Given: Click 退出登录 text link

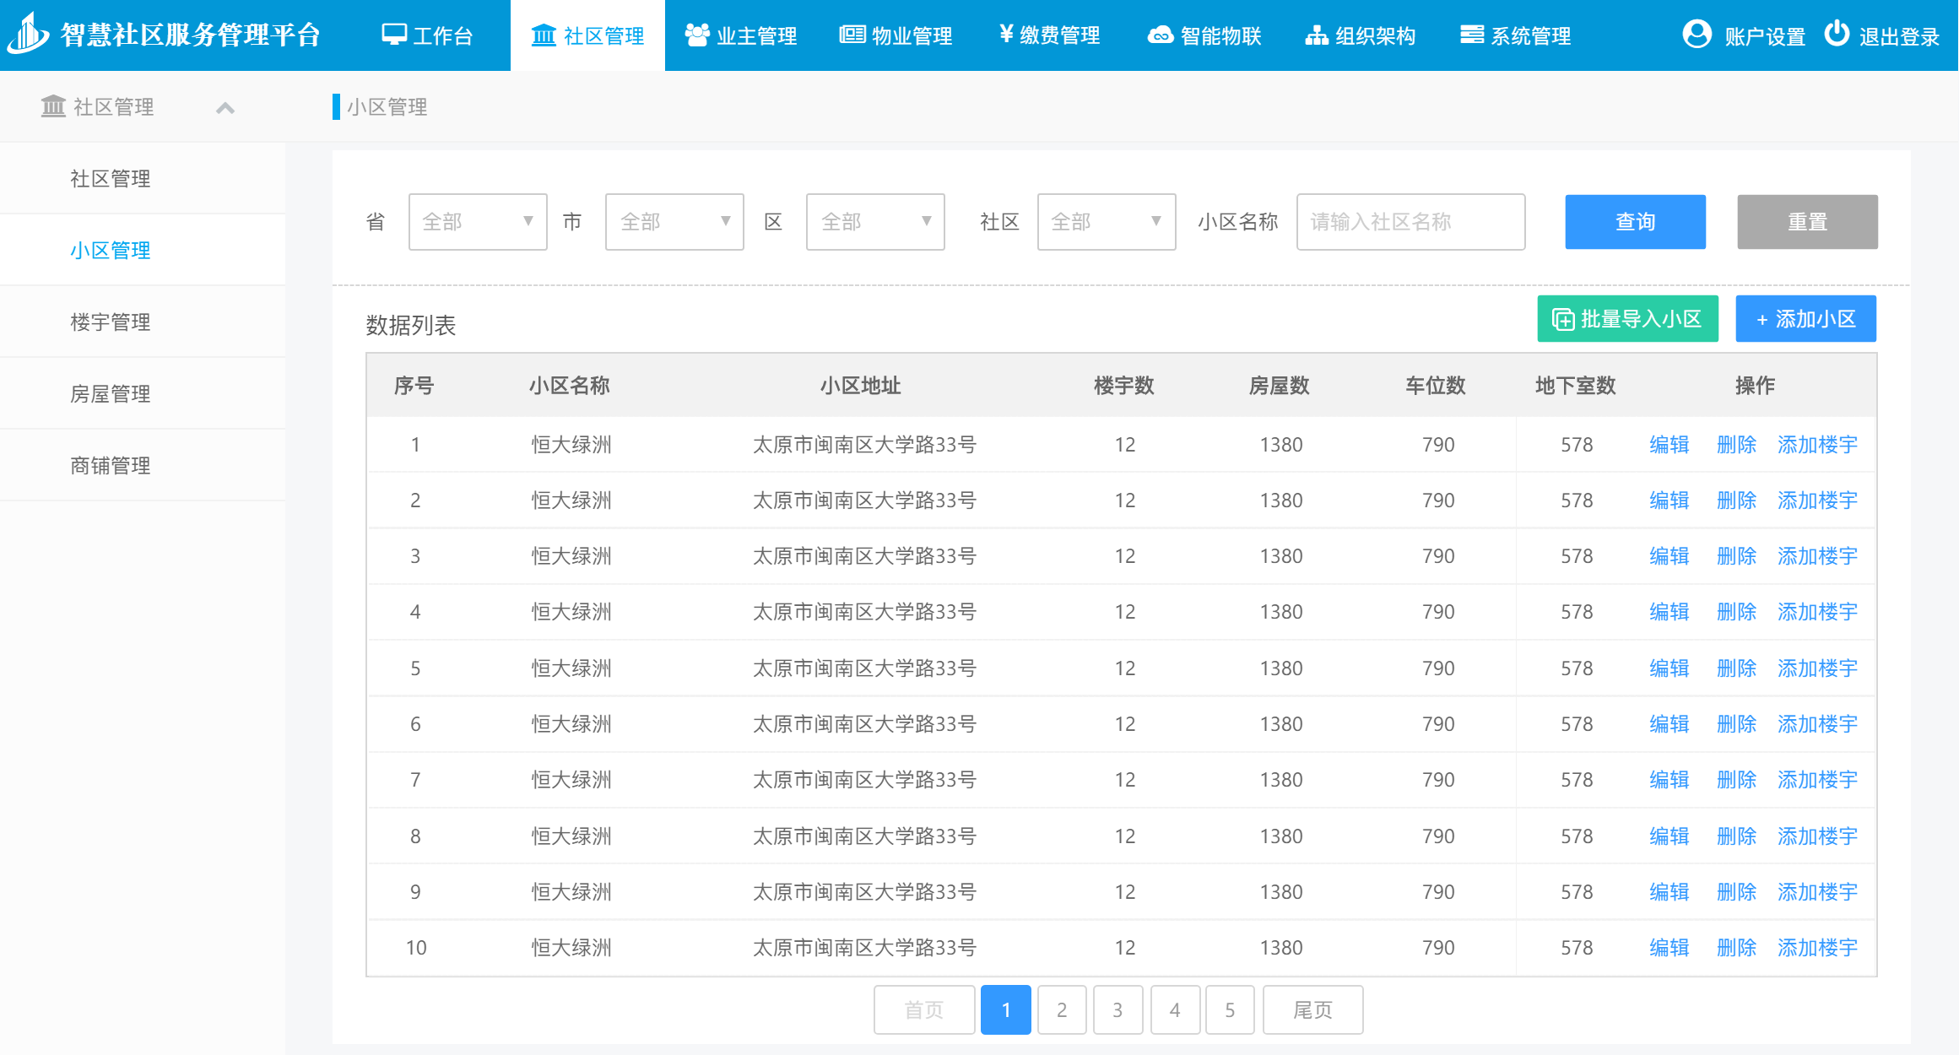Looking at the screenshot, I should click(x=1899, y=36).
